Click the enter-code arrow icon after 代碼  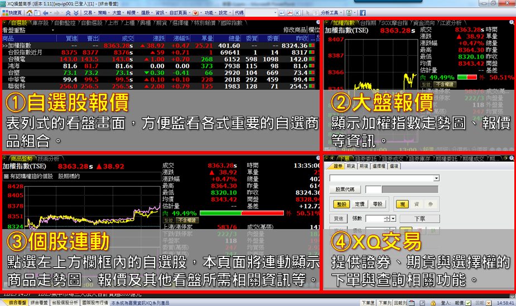click(282, 13)
